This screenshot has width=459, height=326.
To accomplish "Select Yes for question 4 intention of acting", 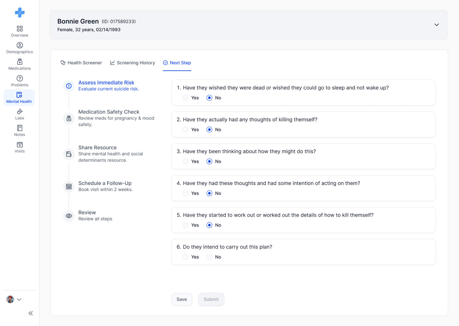I will [x=186, y=193].
